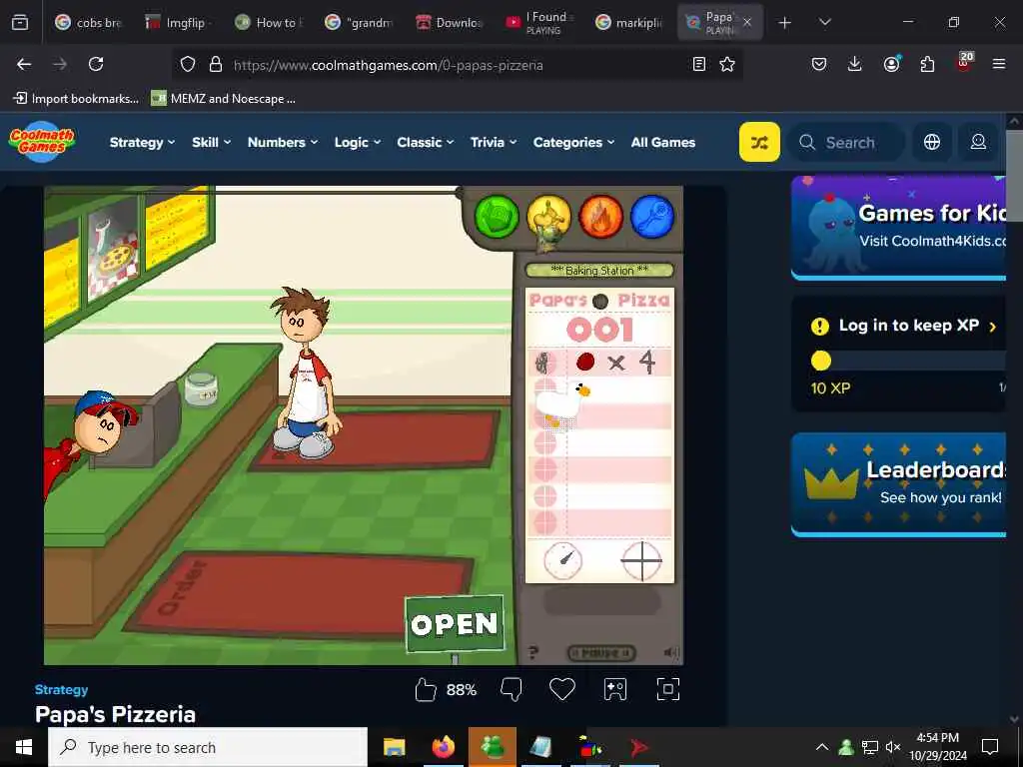Expand the Skill menu
1023x767 pixels.
click(212, 142)
